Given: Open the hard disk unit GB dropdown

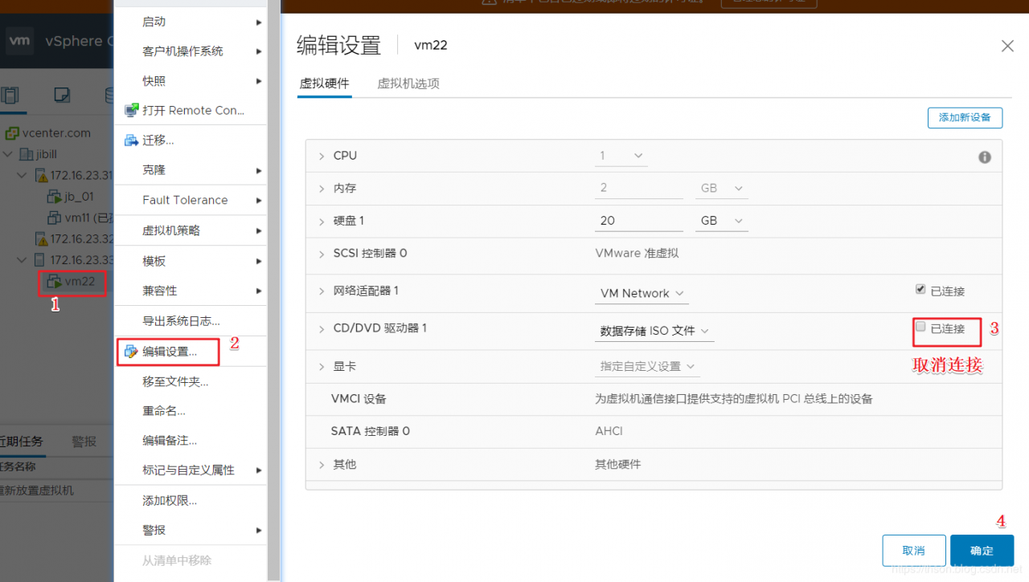Looking at the screenshot, I should [x=722, y=220].
